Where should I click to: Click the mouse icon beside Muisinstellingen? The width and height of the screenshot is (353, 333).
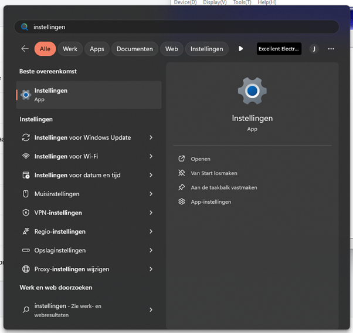pos(26,194)
